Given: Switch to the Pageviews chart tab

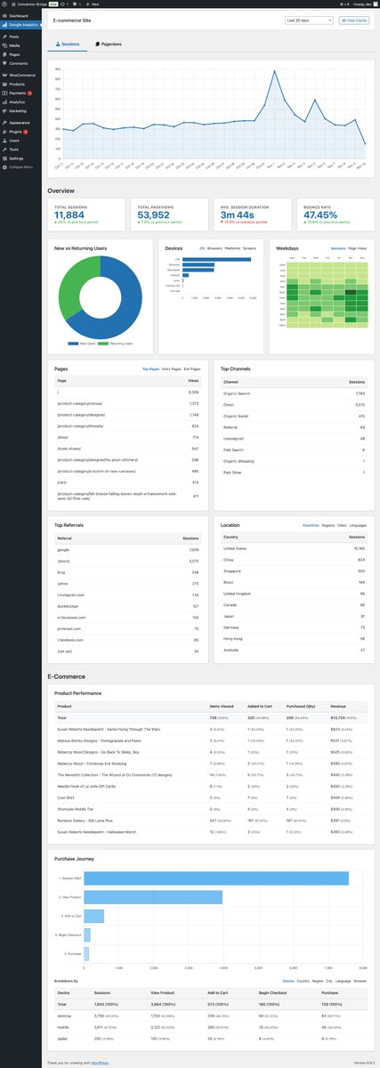Looking at the screenshot, I should [x=109, y=43].
